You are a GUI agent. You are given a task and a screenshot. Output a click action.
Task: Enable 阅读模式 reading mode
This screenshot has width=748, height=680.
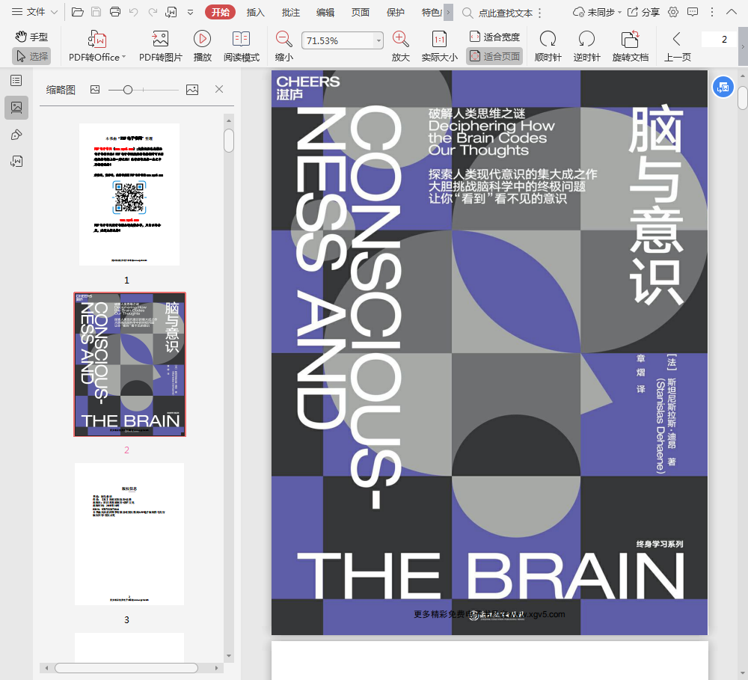click(242, 46)
